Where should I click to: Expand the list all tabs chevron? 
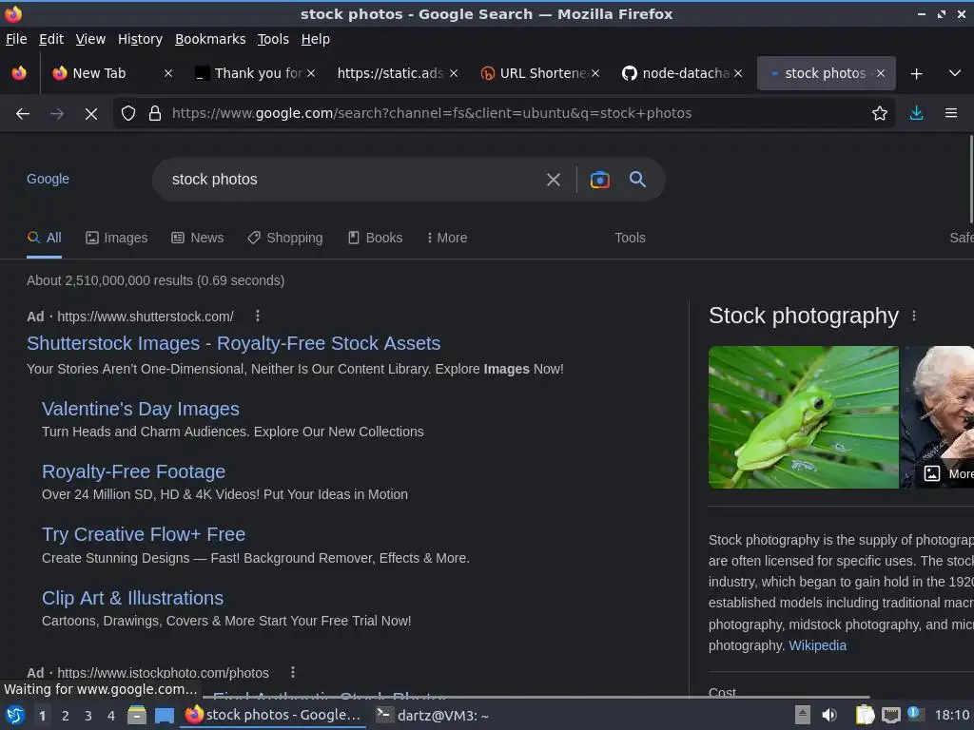(x=955, y=73)
